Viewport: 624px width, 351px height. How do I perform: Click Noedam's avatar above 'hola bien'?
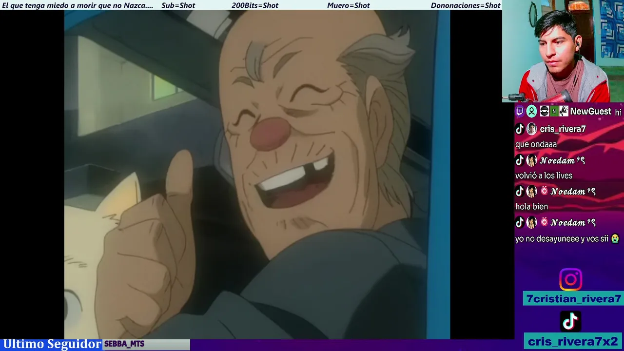[x=531, y=192]
